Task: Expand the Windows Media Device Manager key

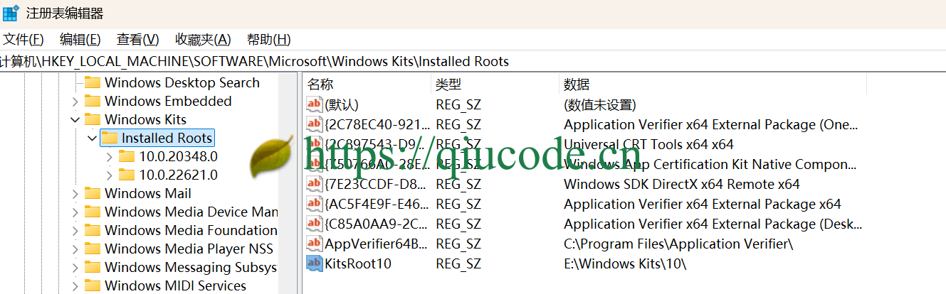Action: click(x=75, y=212)
